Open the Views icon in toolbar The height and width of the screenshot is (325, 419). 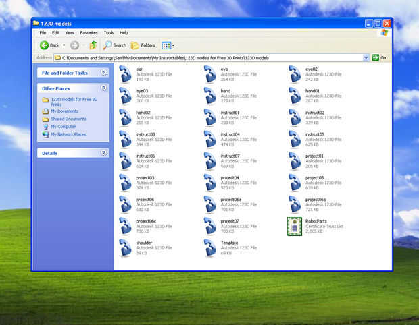pyautogui.click(x=166, y=46)
